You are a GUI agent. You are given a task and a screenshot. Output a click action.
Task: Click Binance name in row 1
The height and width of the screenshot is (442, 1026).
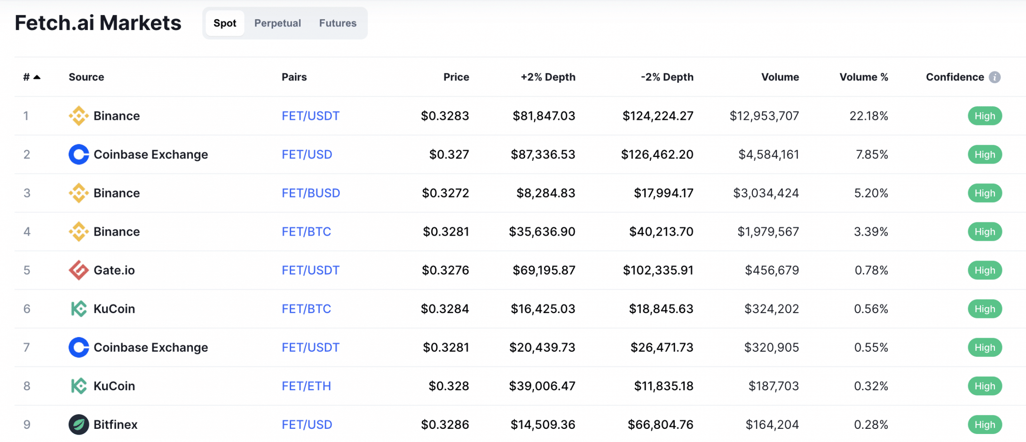[x=117, y=116]
